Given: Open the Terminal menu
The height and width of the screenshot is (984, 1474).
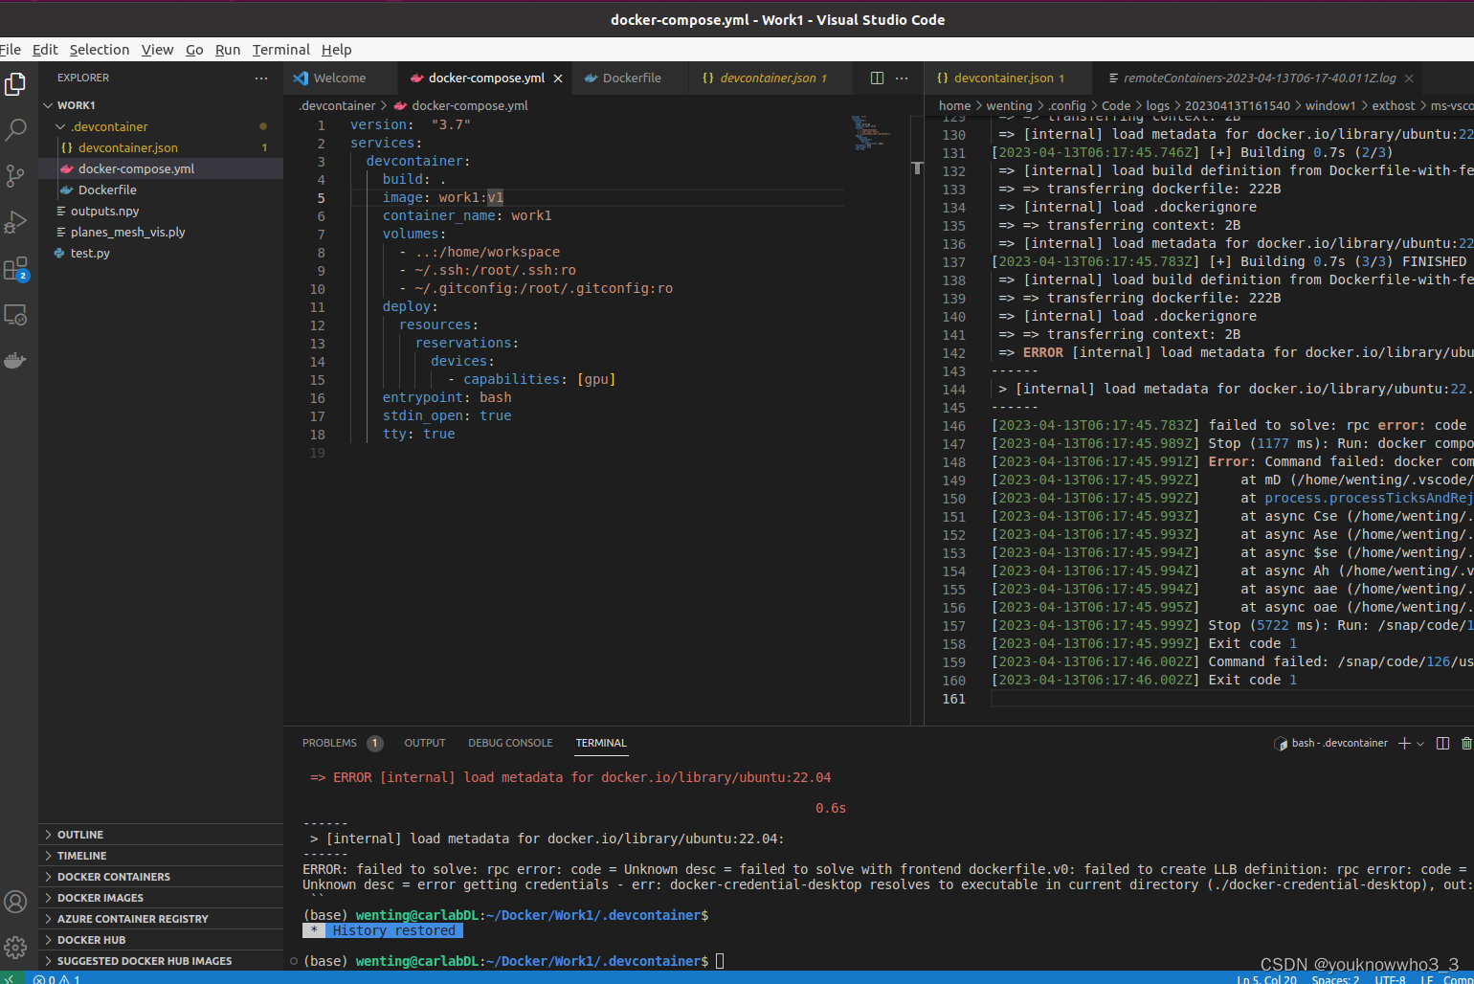Looking at the screenshot, I should (280, 49).
